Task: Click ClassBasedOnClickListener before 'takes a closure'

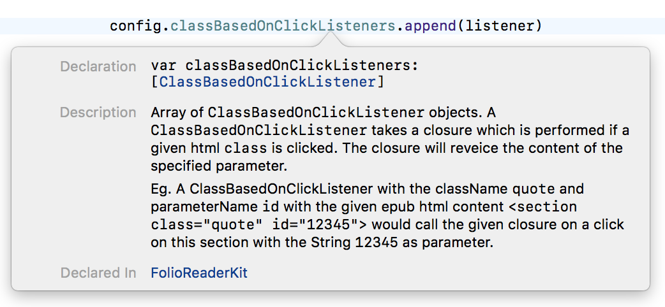Action: click(x=258, y=131)
